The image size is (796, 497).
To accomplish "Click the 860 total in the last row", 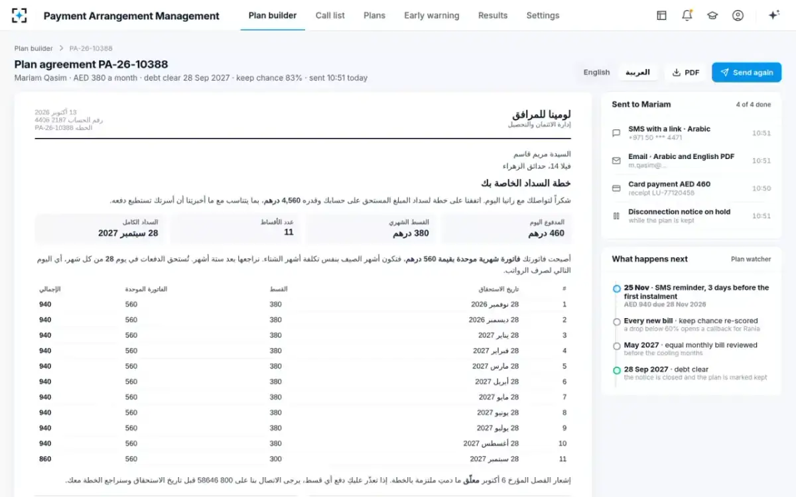I will (45, 459).
